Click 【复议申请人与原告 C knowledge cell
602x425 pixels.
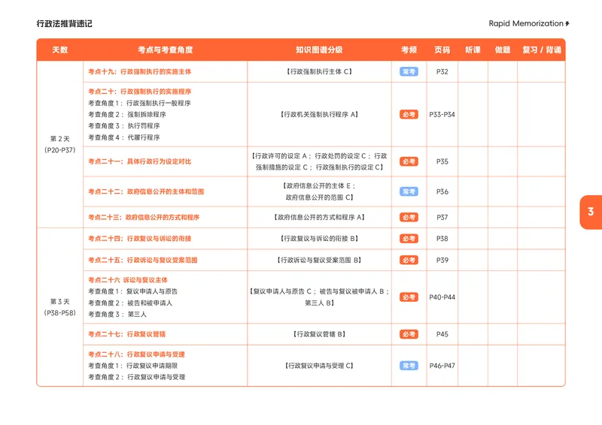(319, 297)
